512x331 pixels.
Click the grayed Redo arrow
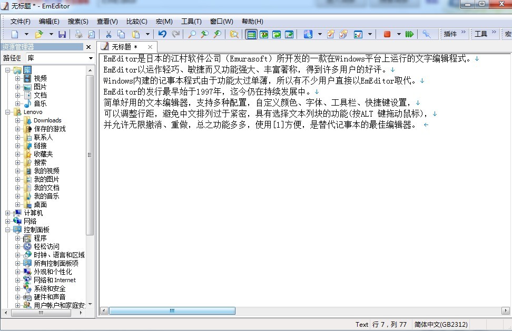coord(176,34)
